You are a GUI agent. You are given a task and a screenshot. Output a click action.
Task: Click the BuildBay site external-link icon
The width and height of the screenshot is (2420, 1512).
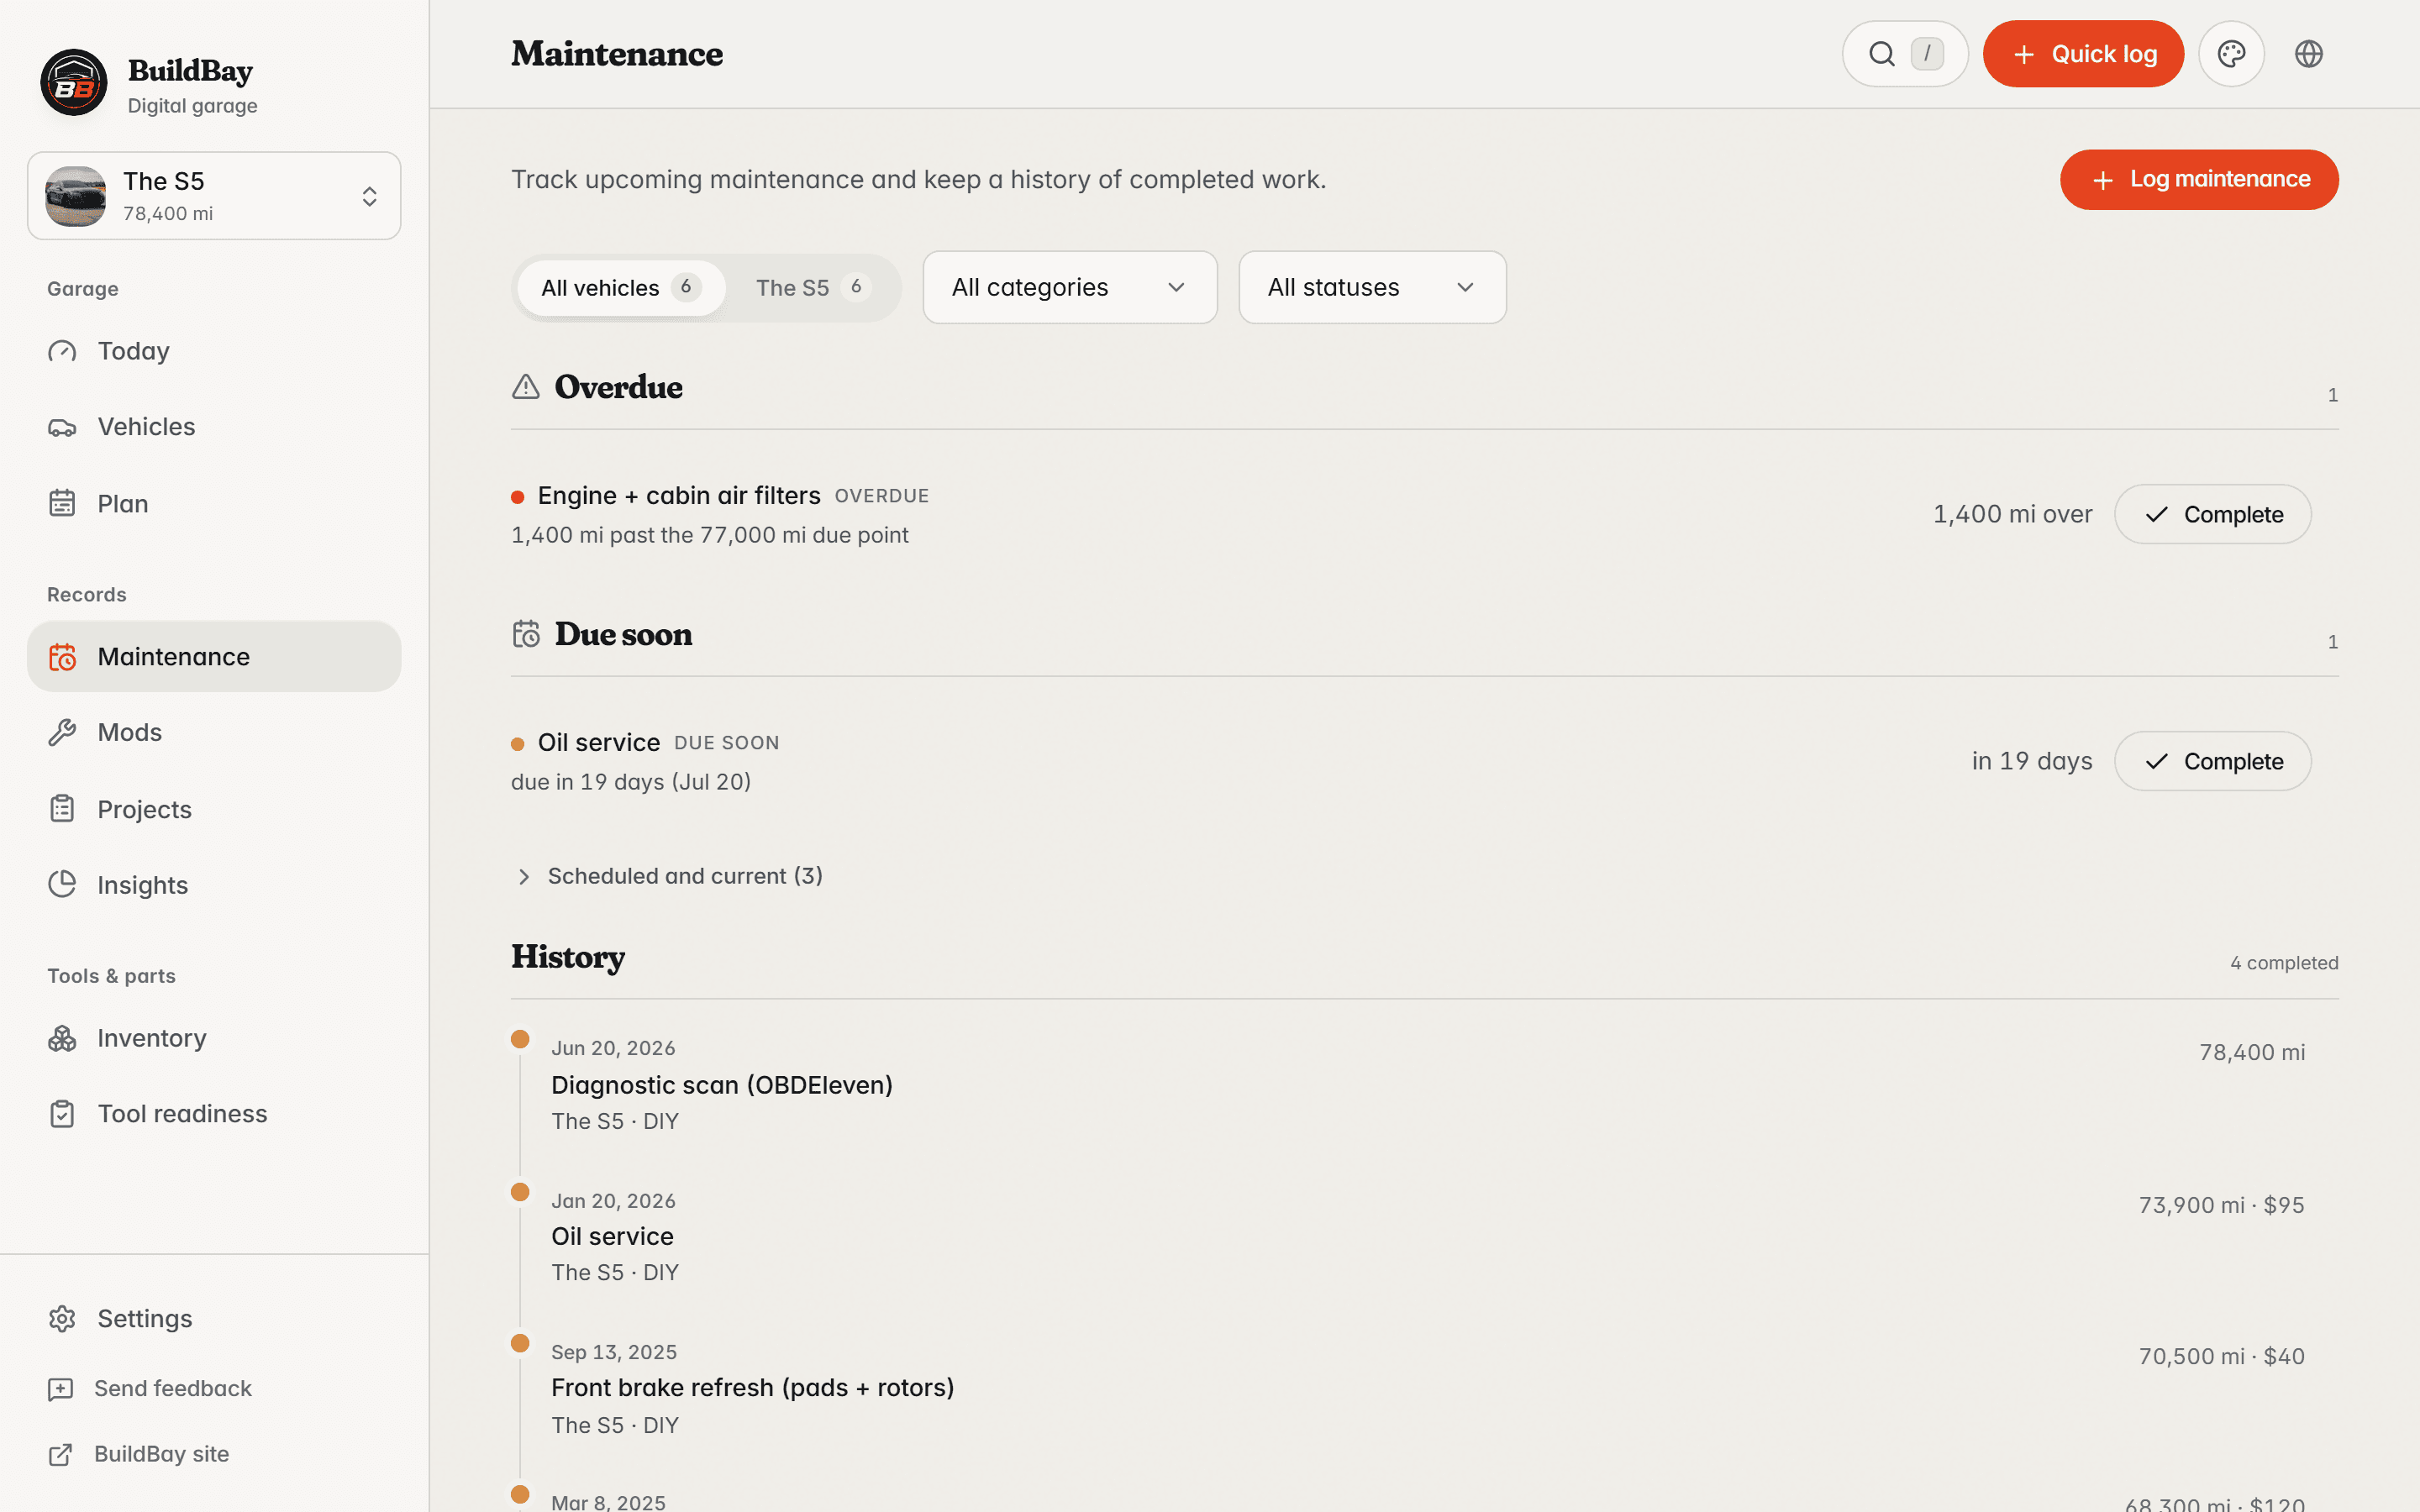pos(61,1455)
